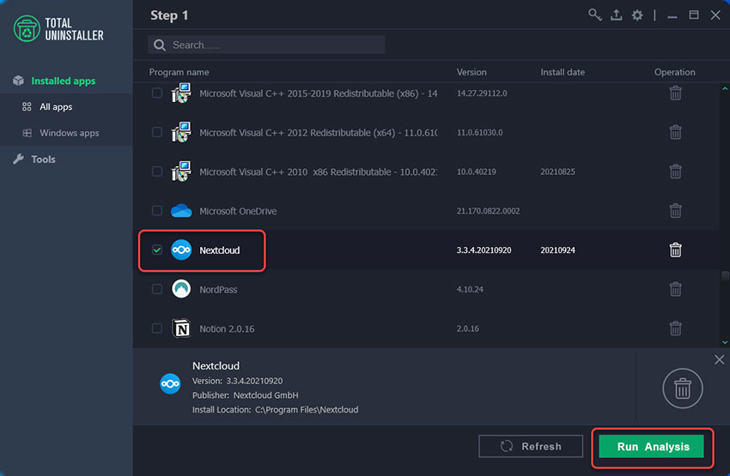
Task: Click the Nextcloud app icon in list
Action: (181, 250)
